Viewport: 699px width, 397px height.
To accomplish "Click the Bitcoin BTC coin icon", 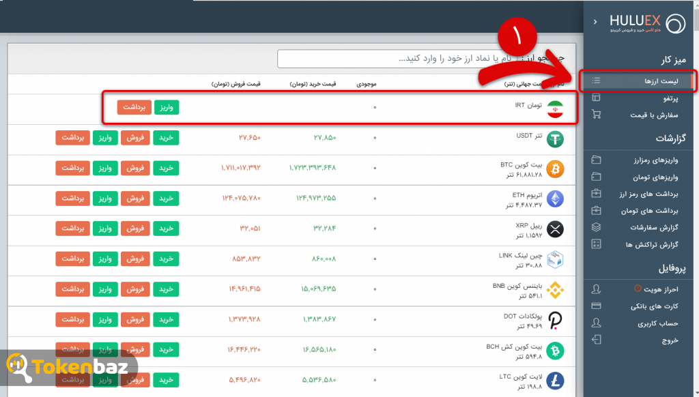I will click(555, 169).
